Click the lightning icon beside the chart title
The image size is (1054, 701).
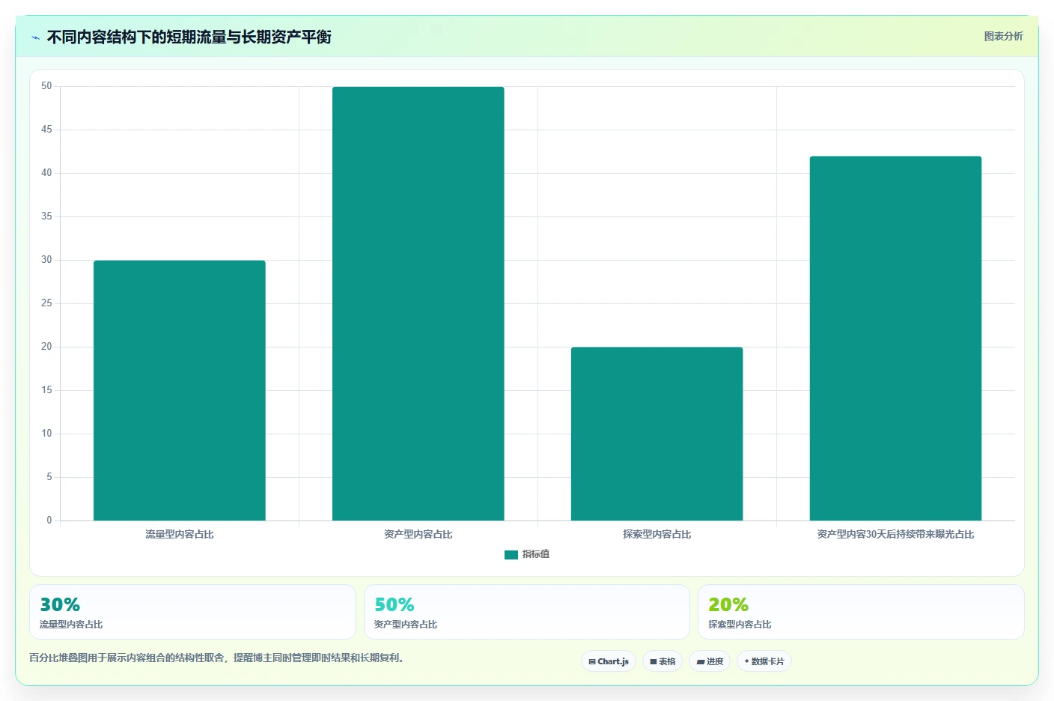[x=35, y=37]
